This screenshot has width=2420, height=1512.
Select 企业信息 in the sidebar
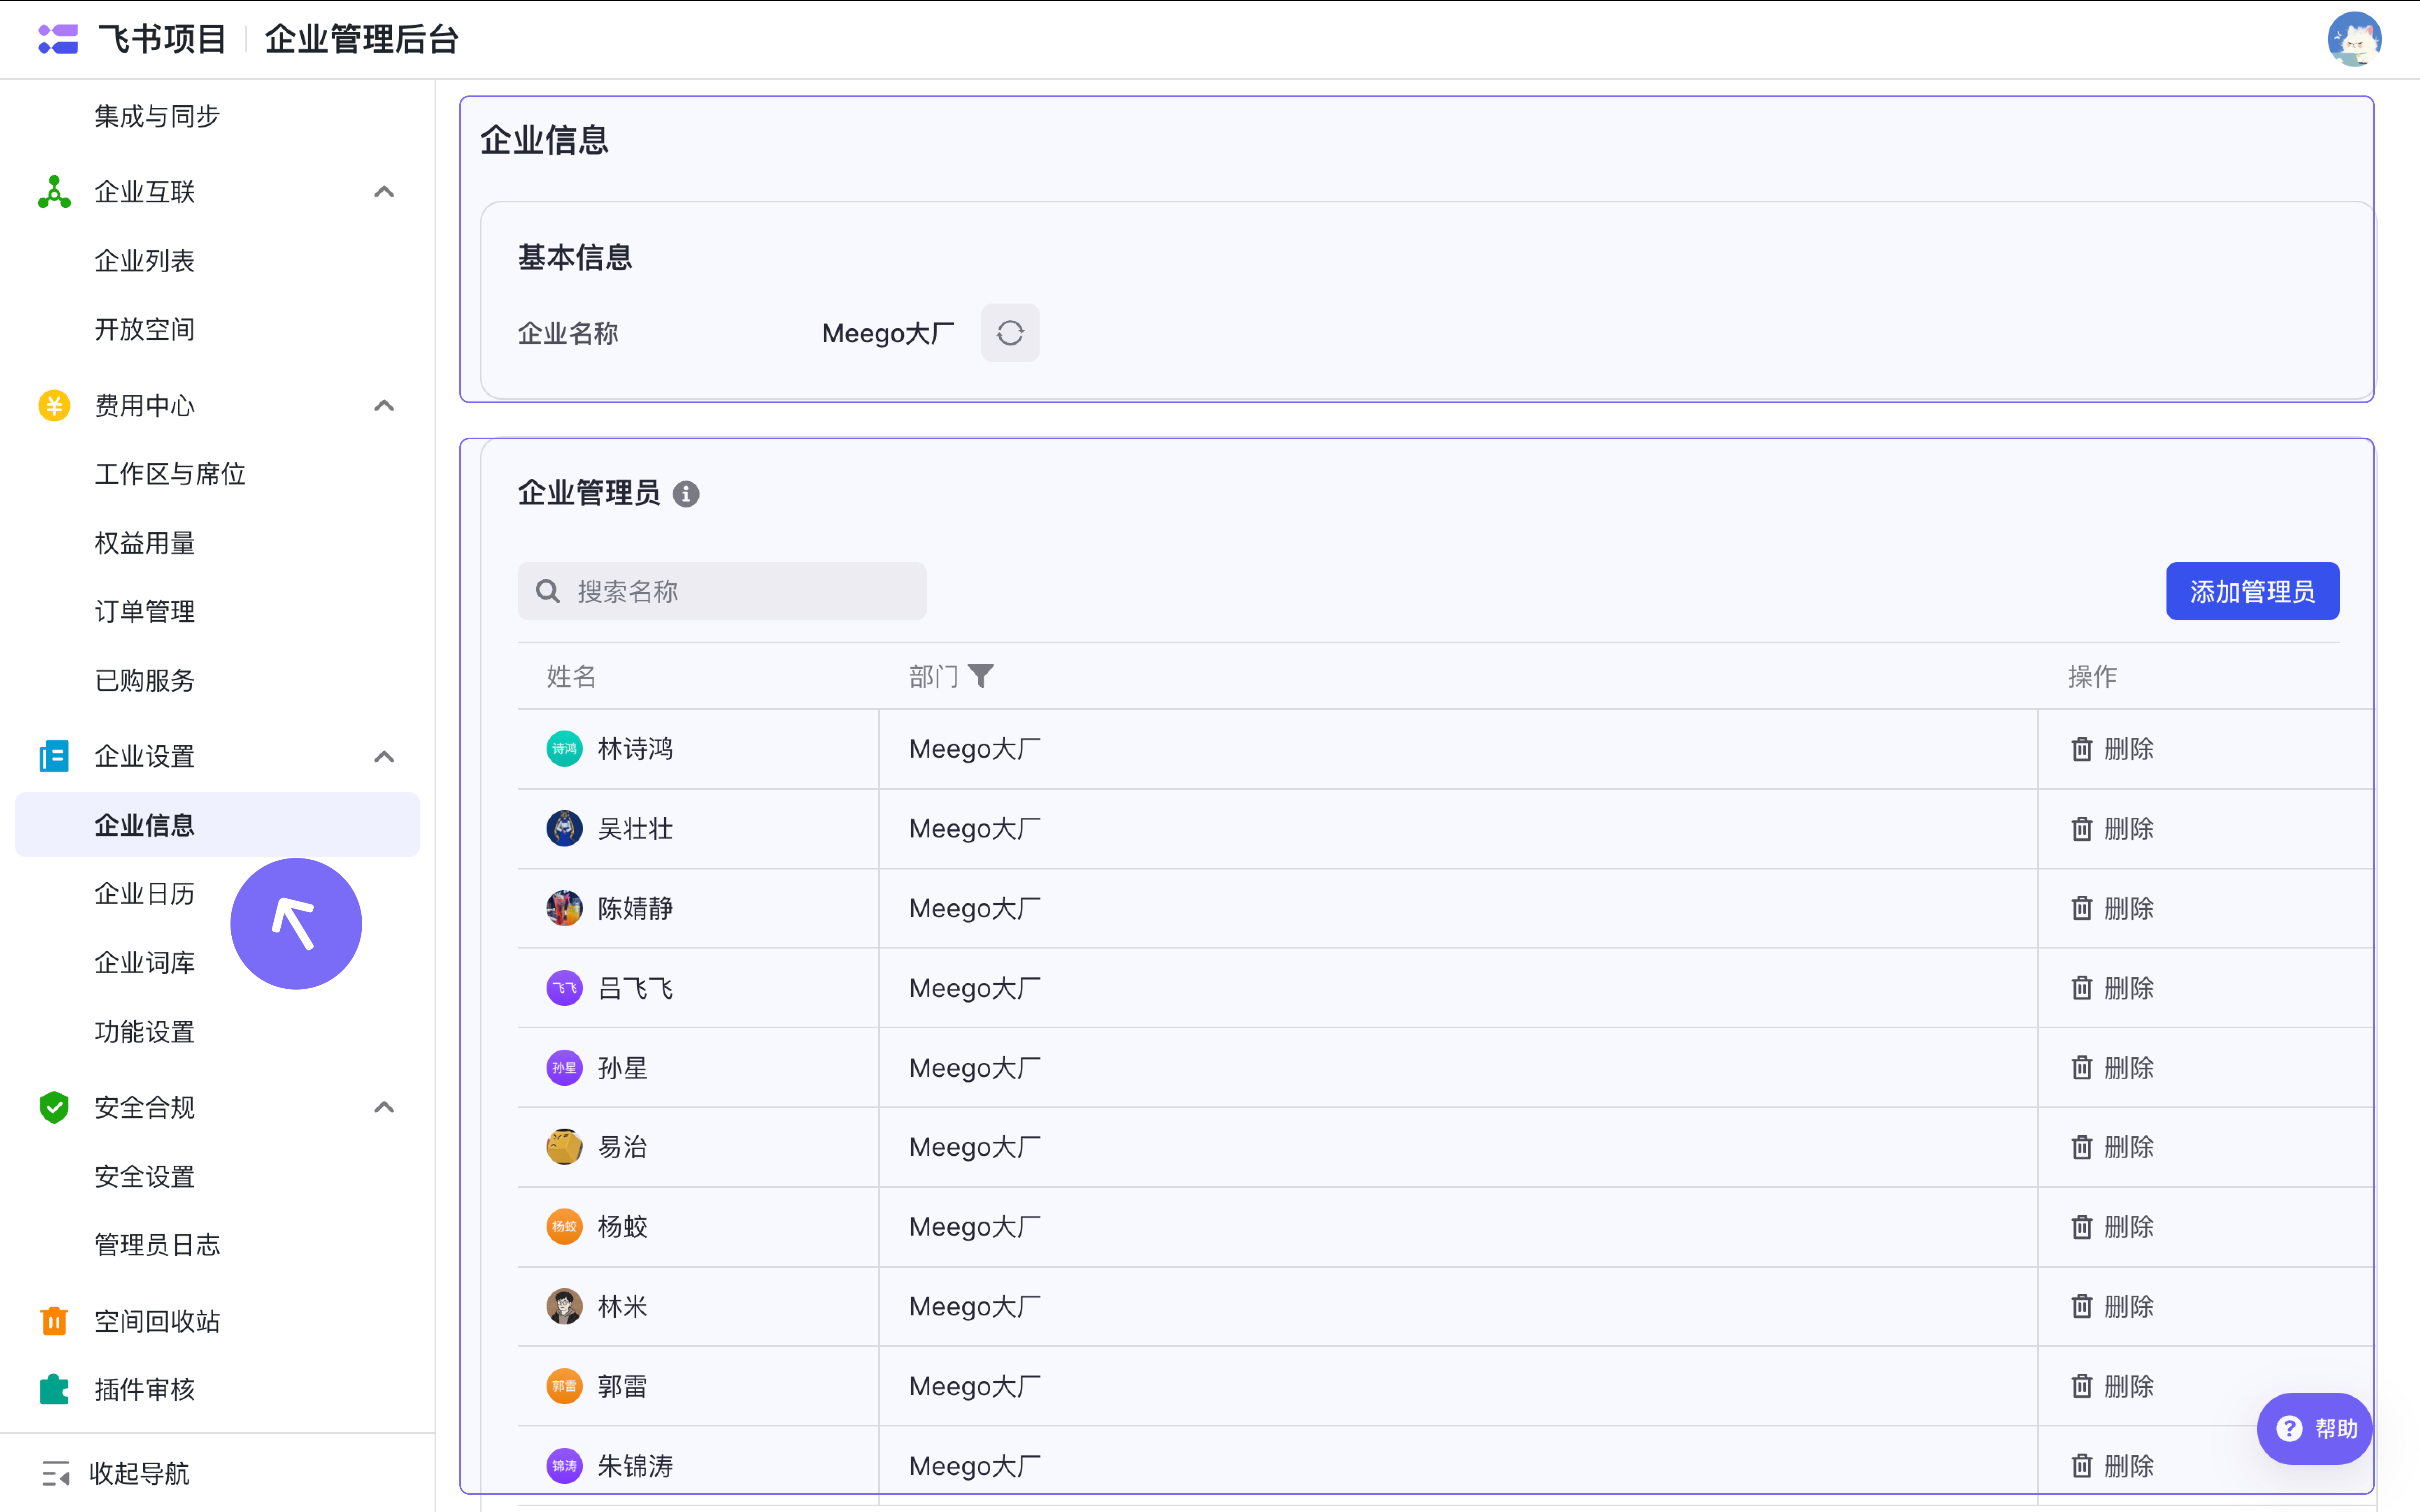click(217, 825)
